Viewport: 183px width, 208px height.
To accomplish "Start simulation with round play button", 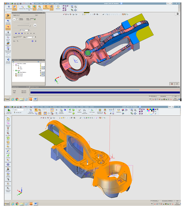I will [x=14, y=19].
